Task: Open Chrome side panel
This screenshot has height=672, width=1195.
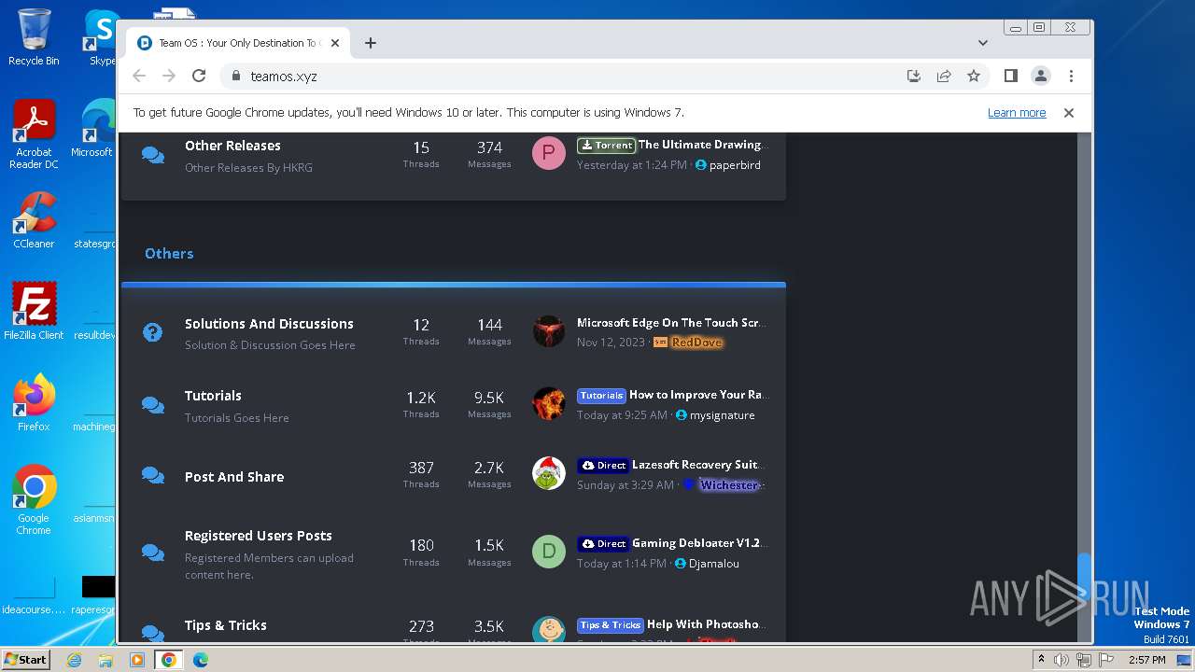Action: 1011,76
